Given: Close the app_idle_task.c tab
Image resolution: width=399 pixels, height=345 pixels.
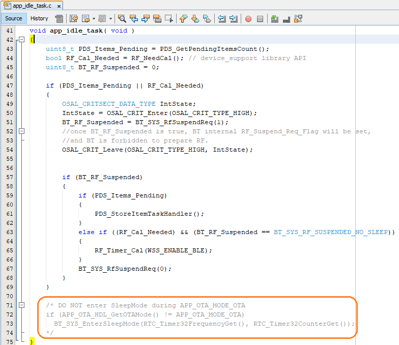Looking at the screenshot, I should (59, 6).
